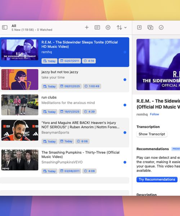Image resolution: width=180 pixels, height=216 pixels.
Task: Click the 02/07/2011 date tag
Action: tap(70, 61)
